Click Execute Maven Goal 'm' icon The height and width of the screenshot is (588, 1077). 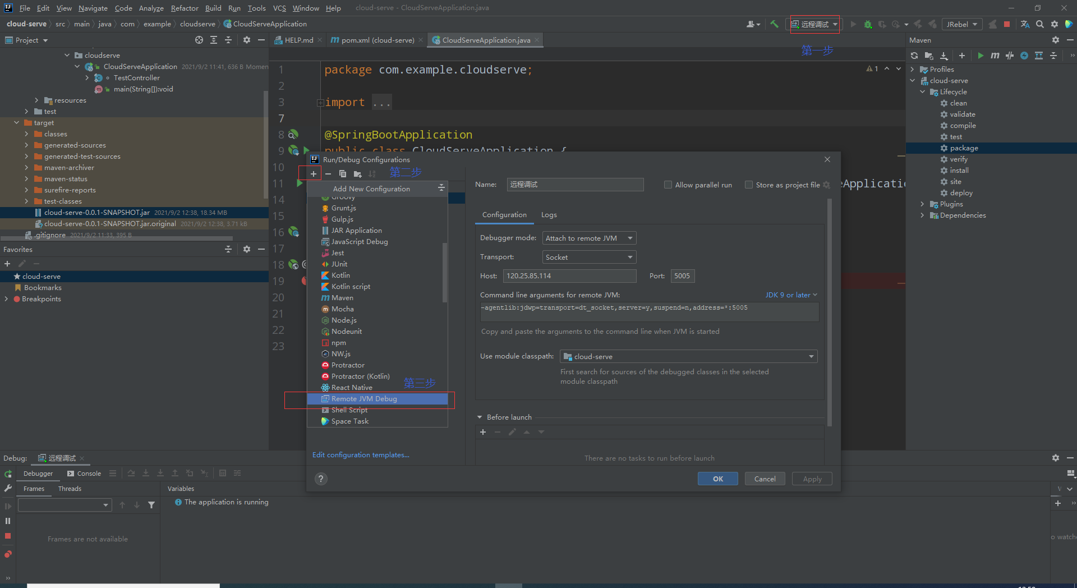coord(995,56)
